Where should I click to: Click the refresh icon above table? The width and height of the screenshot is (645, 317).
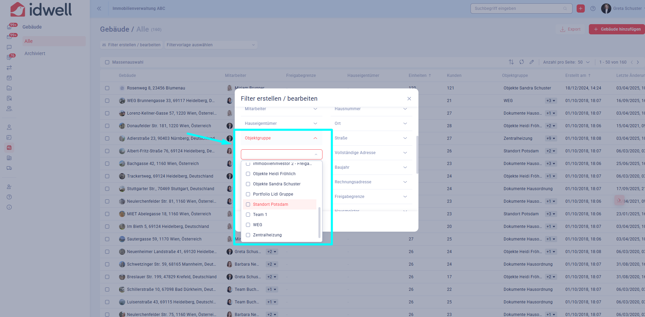click(x=522, y=62)
